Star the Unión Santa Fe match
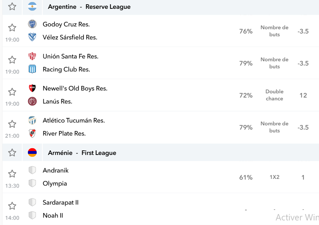The width and height of the screenshot is (319, 225). (12, 60)
